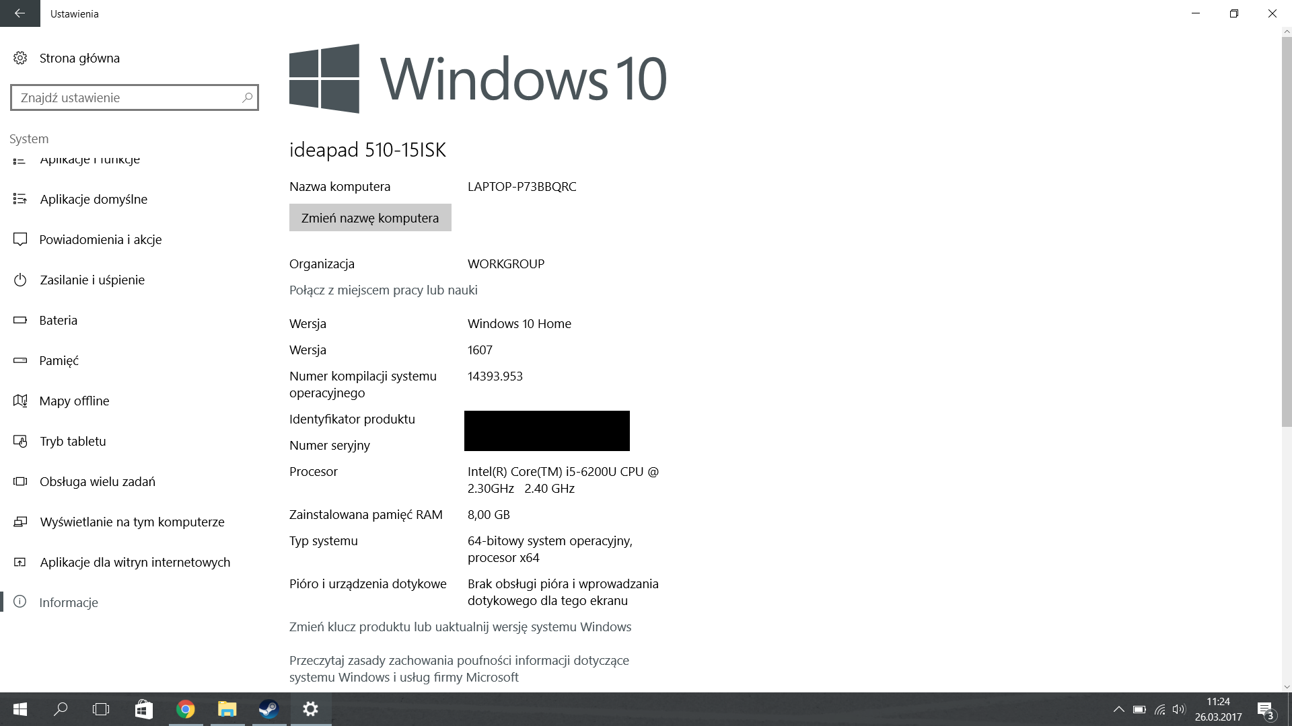Screen dimensions: 1292x726
Task: Open Wyświetlanie na tym komputerze
Action: click(132, 522)
